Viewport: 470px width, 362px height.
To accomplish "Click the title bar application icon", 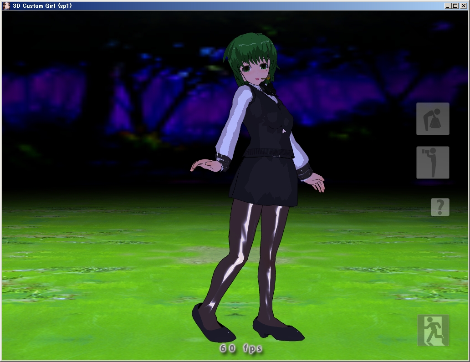I will (x=6, y=6).
